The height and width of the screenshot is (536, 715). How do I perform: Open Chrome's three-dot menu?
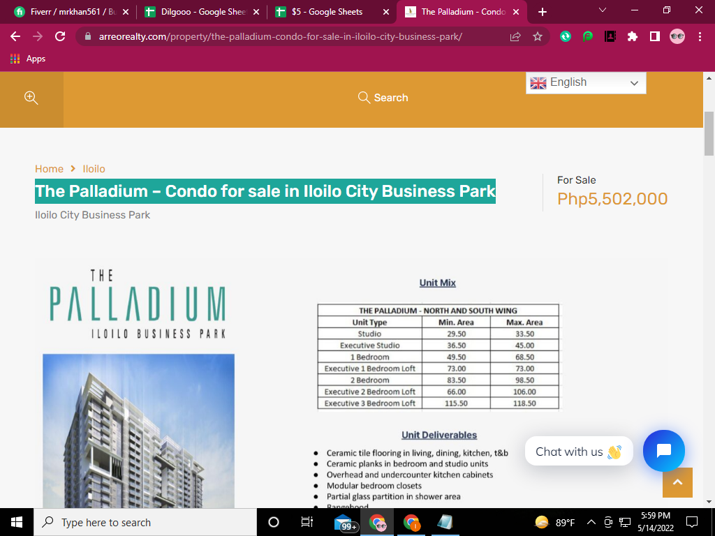click(x=700, y=36)
